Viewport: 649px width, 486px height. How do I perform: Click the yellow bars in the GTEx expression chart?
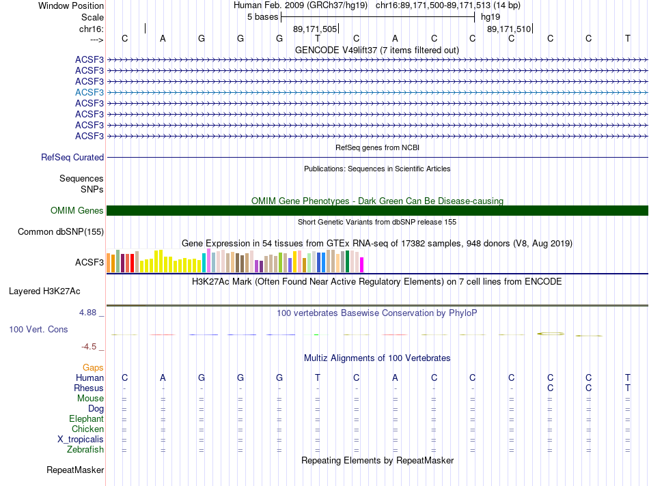[171, 261]
